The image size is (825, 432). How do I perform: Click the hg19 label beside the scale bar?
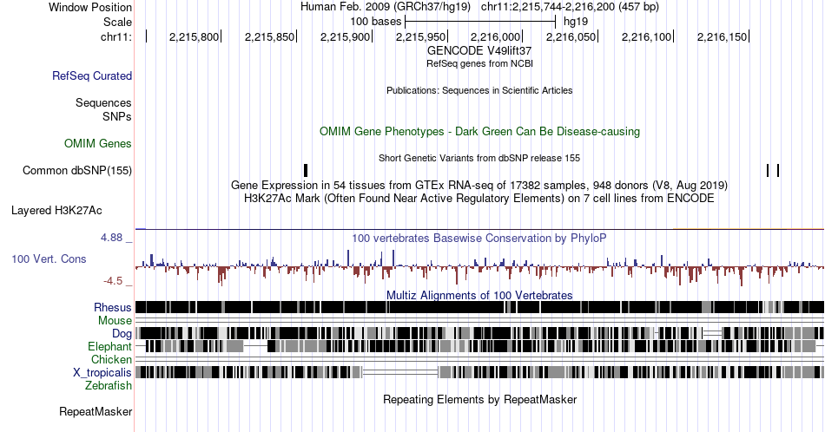tap(576, 22)
